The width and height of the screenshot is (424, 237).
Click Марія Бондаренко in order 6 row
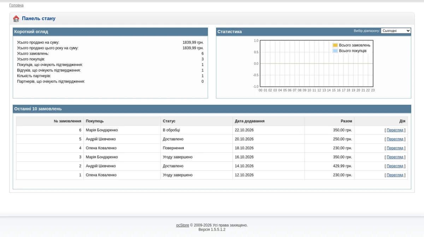pos(102,130)
